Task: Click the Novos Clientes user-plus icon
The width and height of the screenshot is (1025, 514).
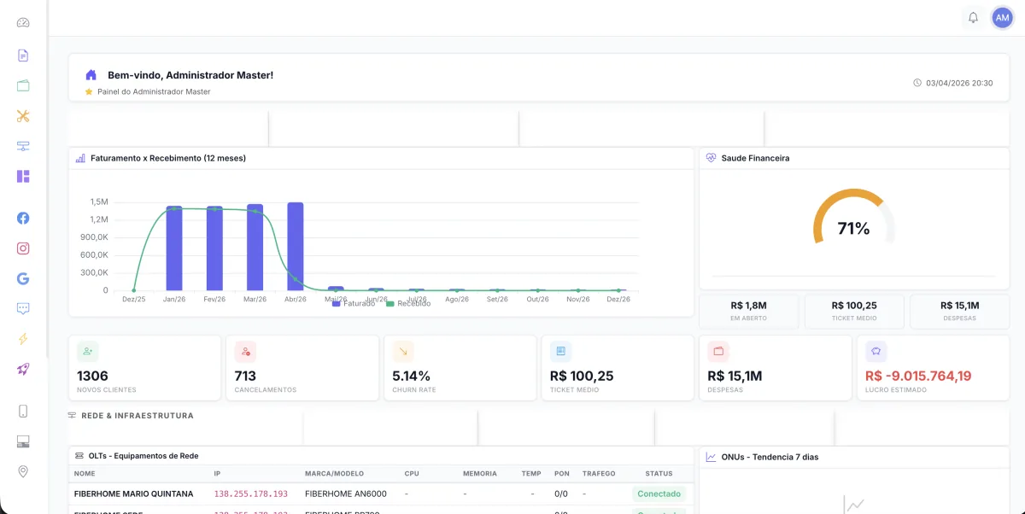Action: (87, 351)
